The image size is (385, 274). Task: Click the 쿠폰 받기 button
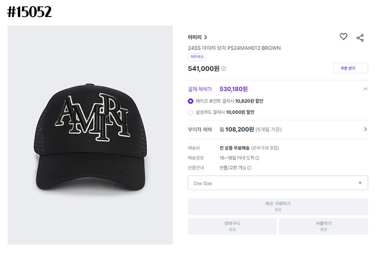point(348,68)
